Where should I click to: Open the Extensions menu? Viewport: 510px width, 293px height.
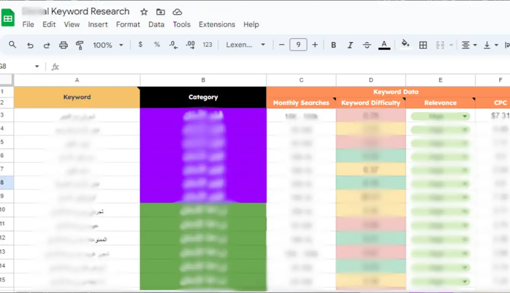pos(217,24)
